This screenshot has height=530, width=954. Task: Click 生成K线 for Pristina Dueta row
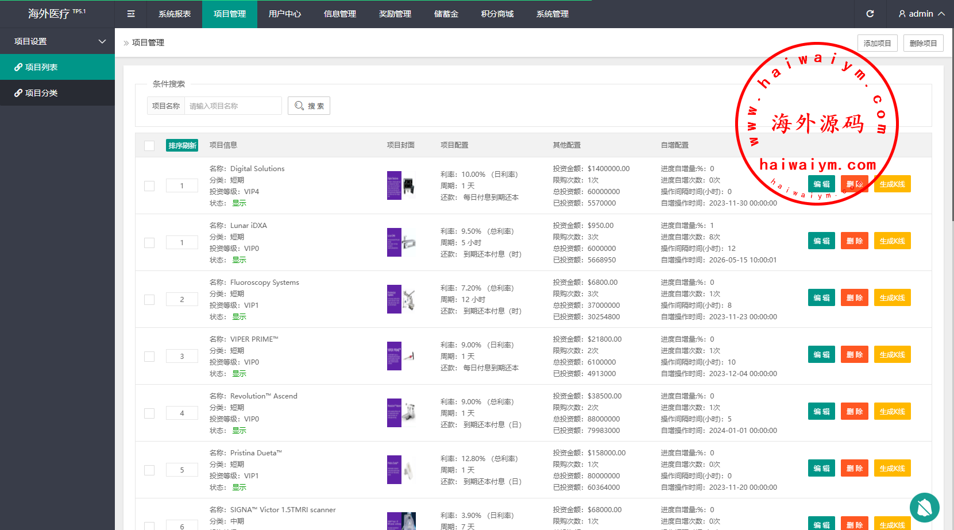tap(893, 469)
